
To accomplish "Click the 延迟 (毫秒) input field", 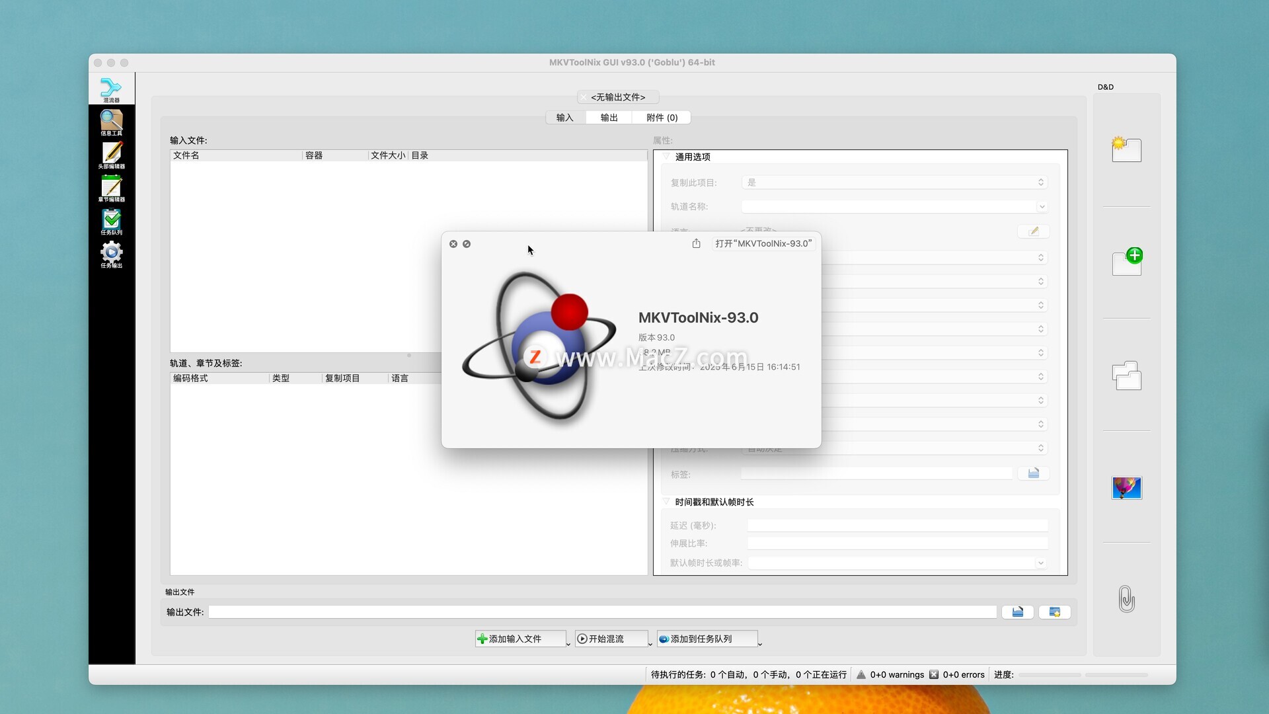I will pos(898,526).
